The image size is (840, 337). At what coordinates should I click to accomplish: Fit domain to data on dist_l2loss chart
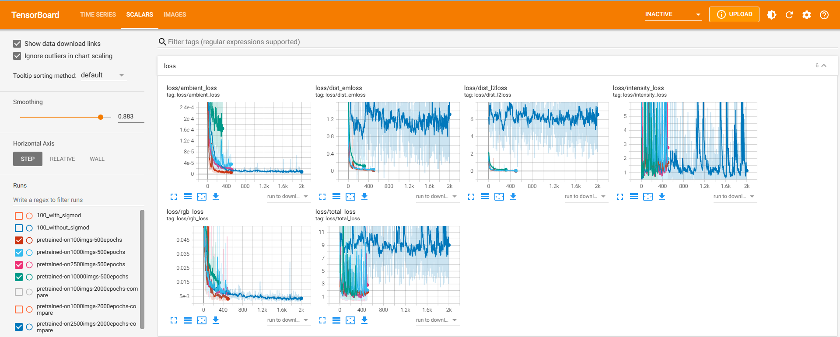[499, 197]
